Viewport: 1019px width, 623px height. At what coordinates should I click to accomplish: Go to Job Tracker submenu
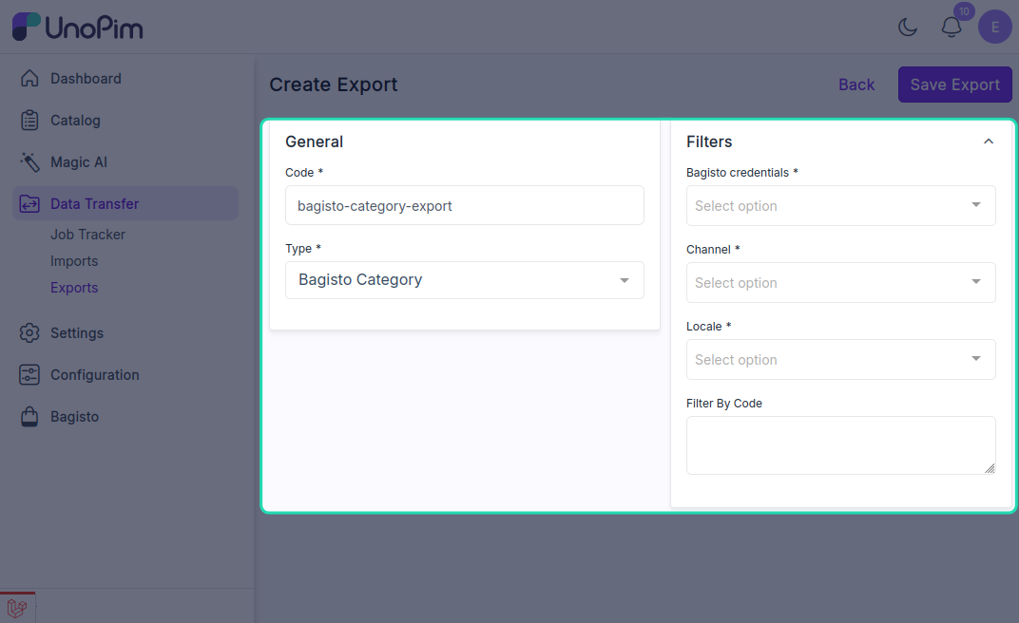87,235
